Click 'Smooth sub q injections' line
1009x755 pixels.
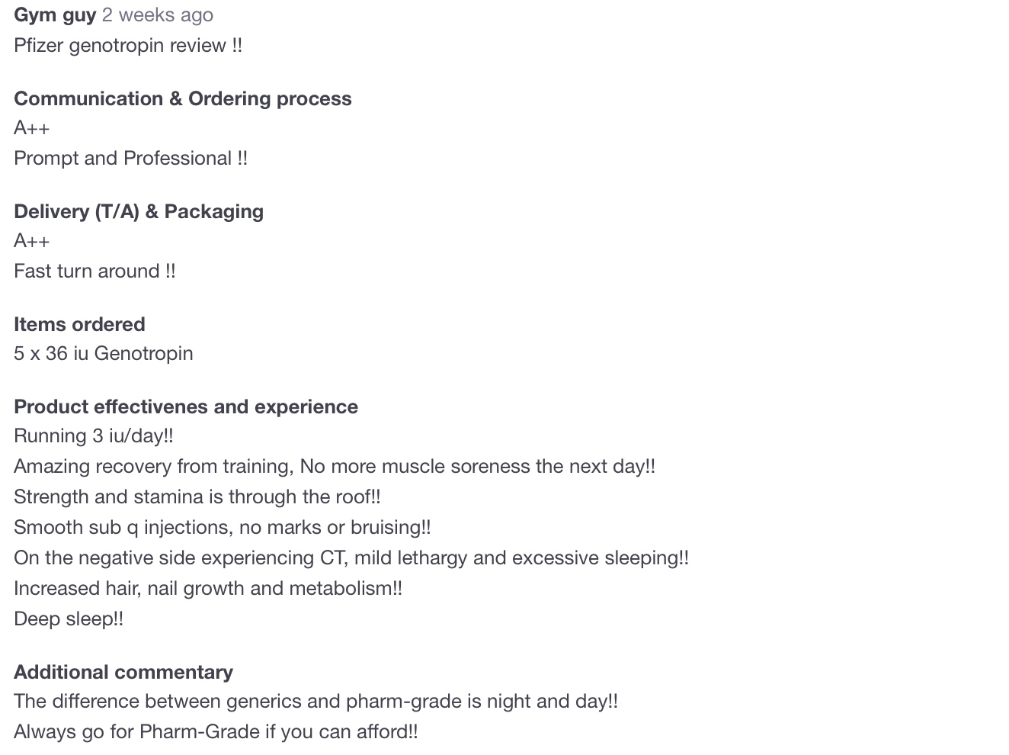(223, 528)
